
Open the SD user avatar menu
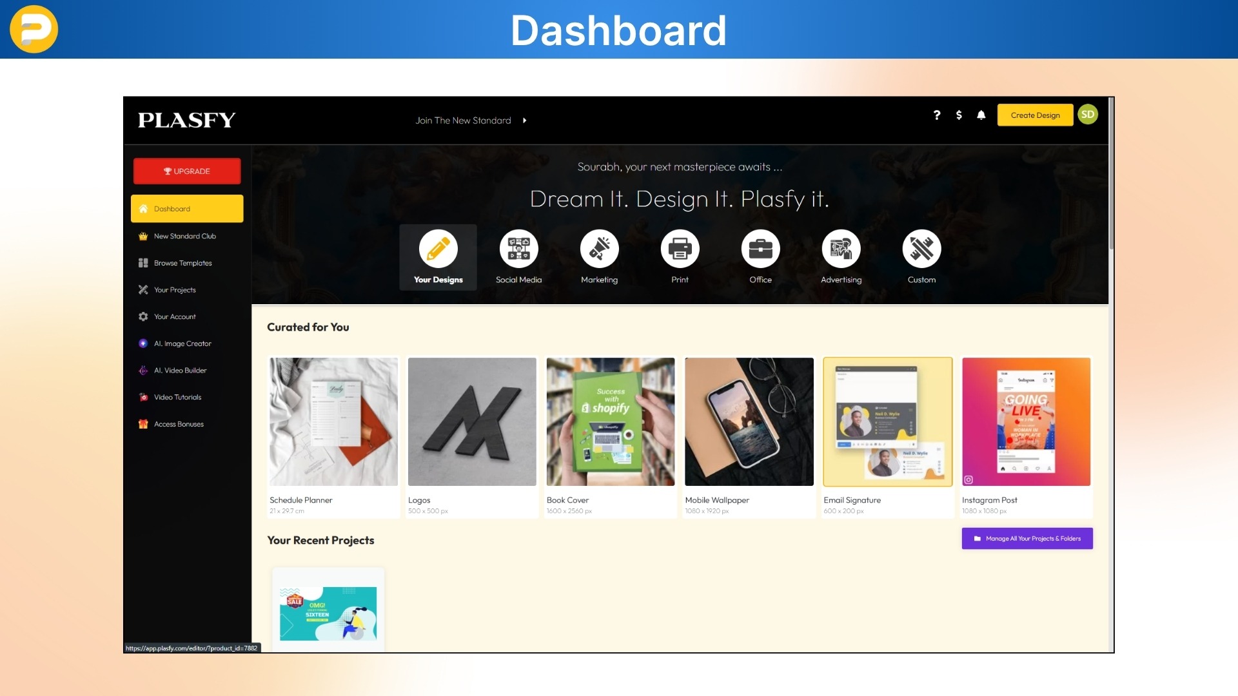(1088, 115)
